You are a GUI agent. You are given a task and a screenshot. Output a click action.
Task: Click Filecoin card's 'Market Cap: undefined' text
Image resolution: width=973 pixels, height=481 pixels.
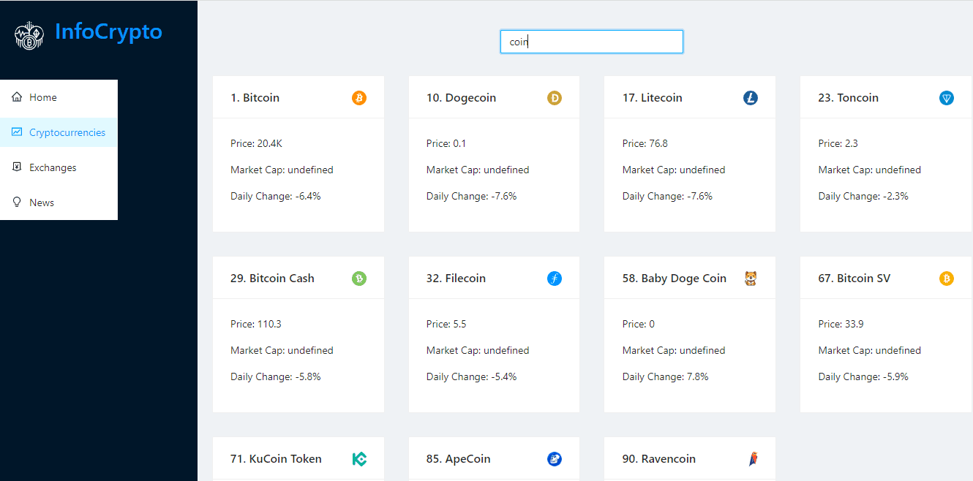[x=478, y=350]
